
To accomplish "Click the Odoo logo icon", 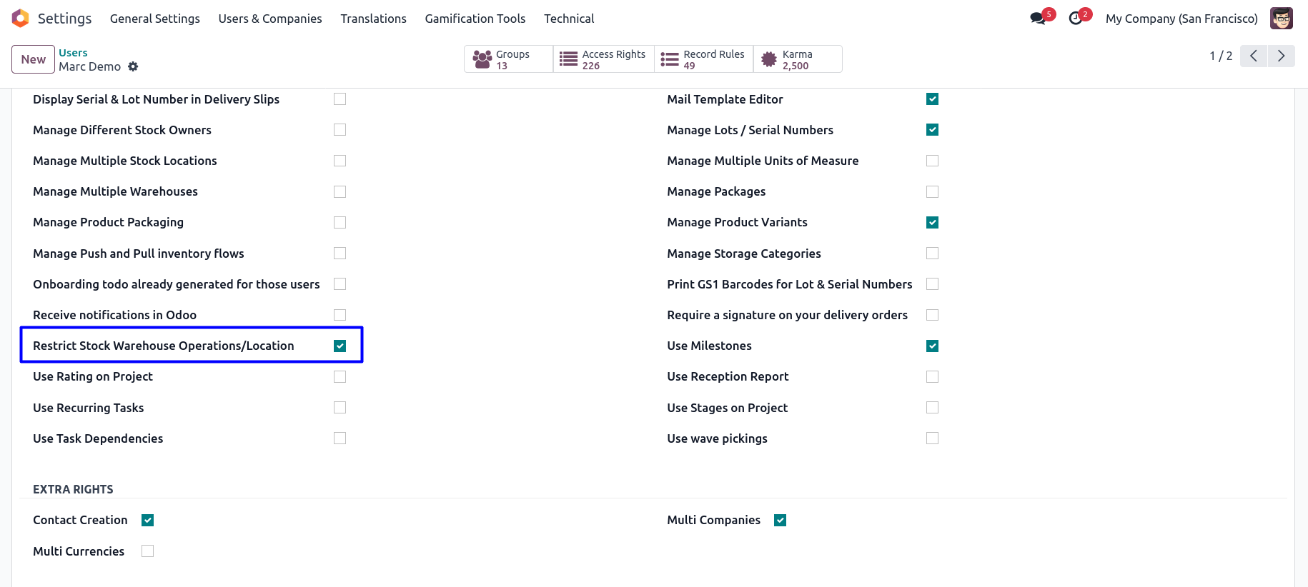I will pos(20,19).
